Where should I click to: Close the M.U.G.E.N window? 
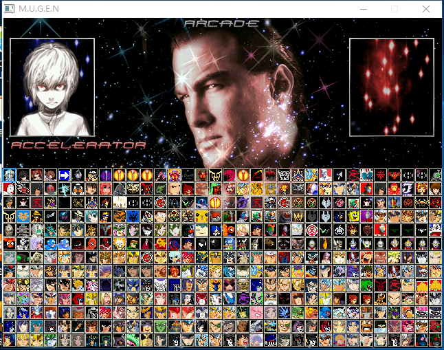pyautogui.click(x=426, y=9)
